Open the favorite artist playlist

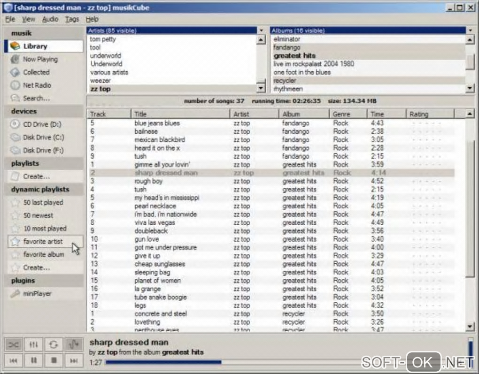click(x=44, y=242)
